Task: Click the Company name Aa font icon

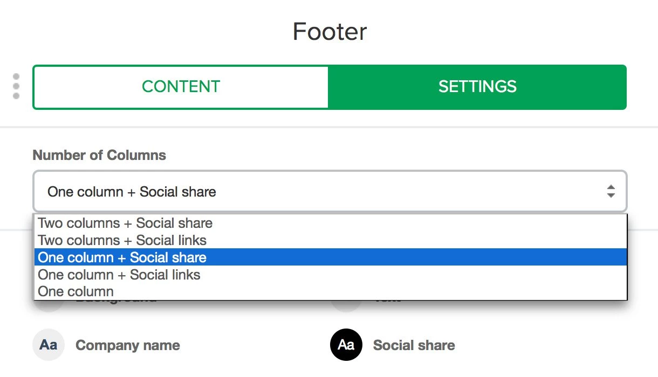Action: pyautogui.click(x=49, y=345)
